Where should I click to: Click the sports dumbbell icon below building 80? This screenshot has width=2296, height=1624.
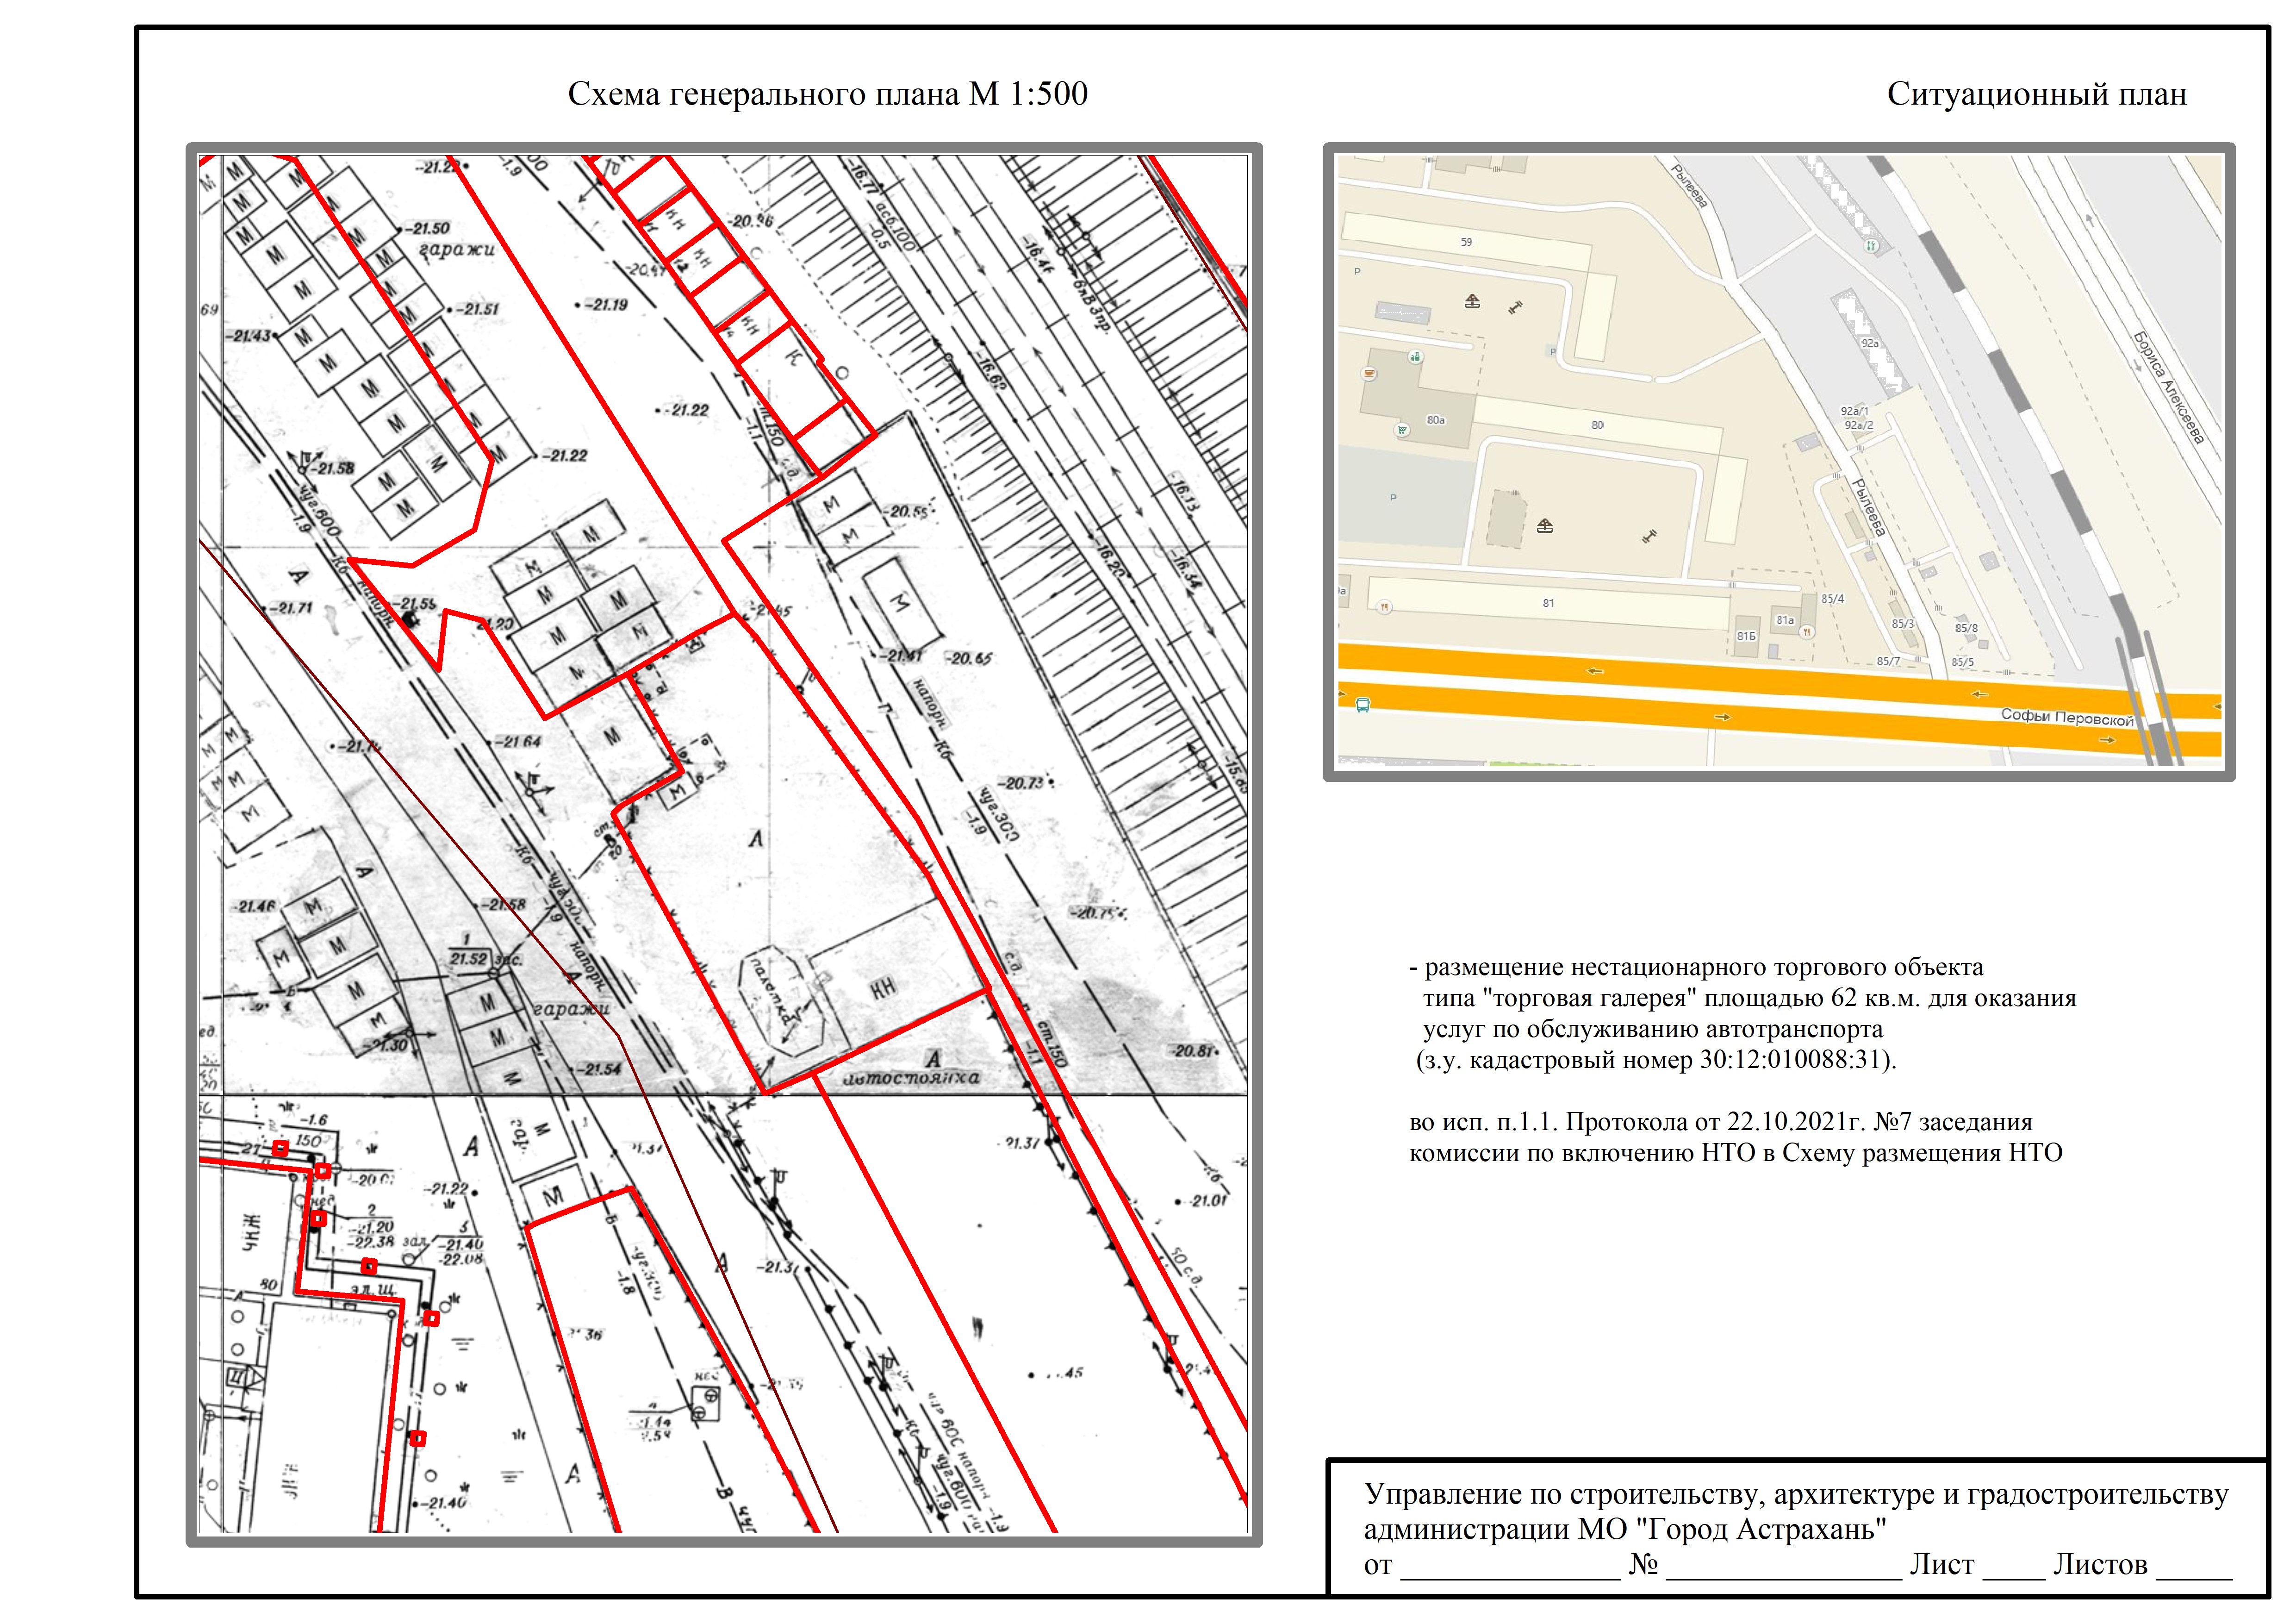1649,537
